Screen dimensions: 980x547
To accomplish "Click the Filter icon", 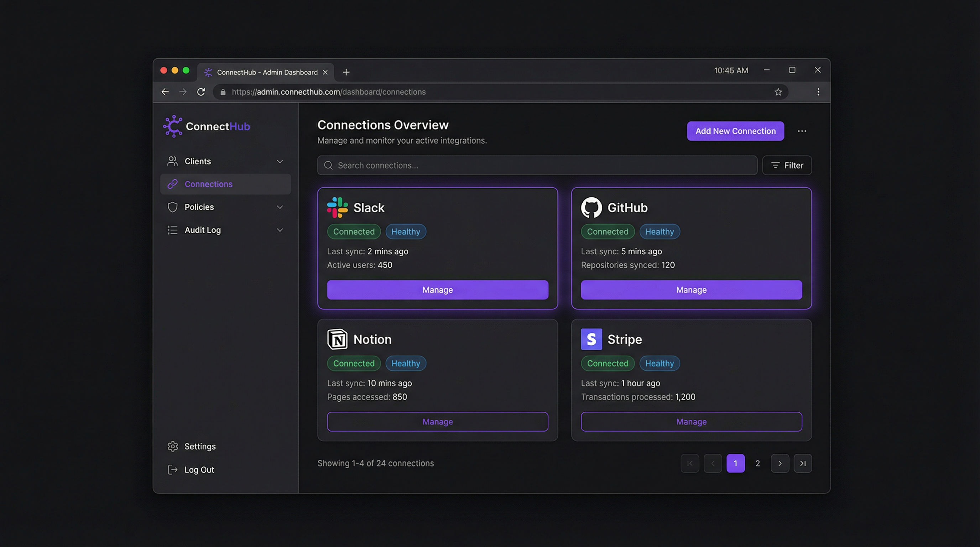I will 775,165.
